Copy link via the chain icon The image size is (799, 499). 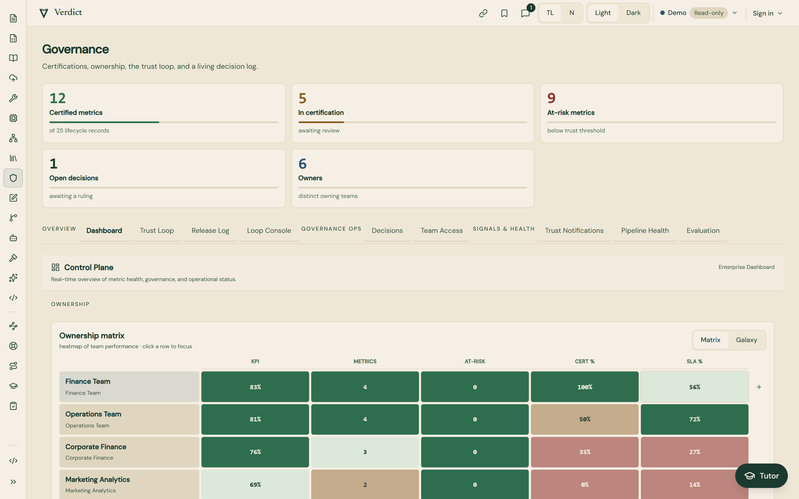pos(483,13)
